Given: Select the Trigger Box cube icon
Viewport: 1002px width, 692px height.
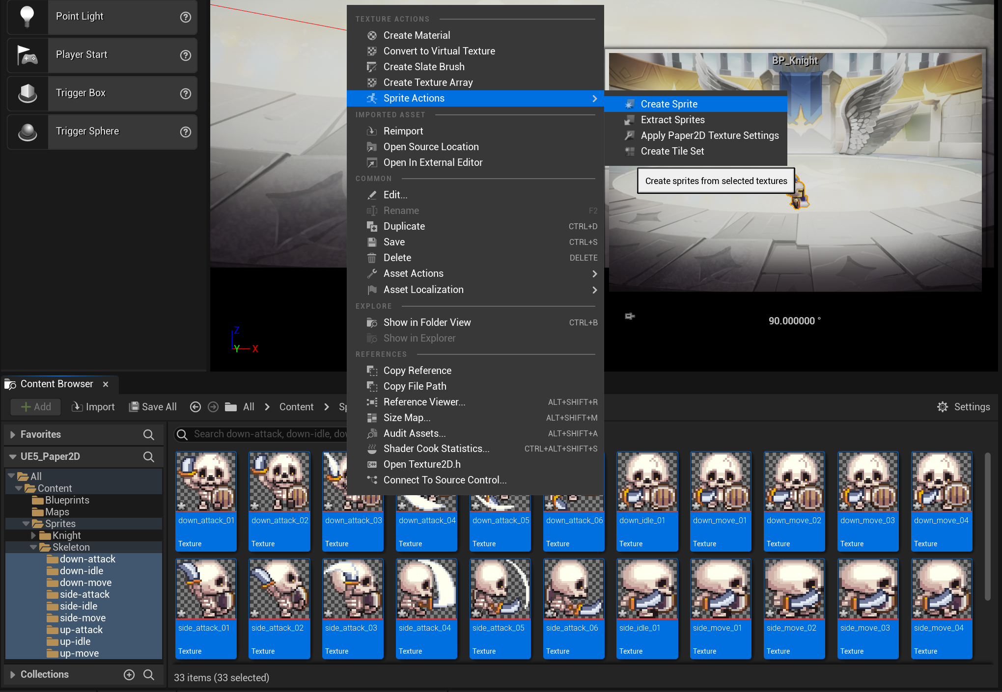Looking at the screenshot, I should point(28,93).
